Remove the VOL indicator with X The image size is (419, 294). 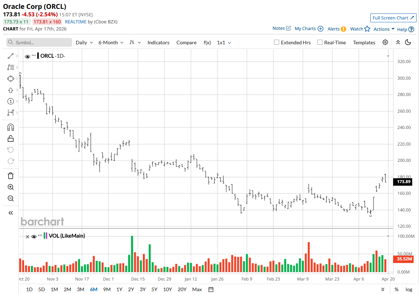click(27, 237)
